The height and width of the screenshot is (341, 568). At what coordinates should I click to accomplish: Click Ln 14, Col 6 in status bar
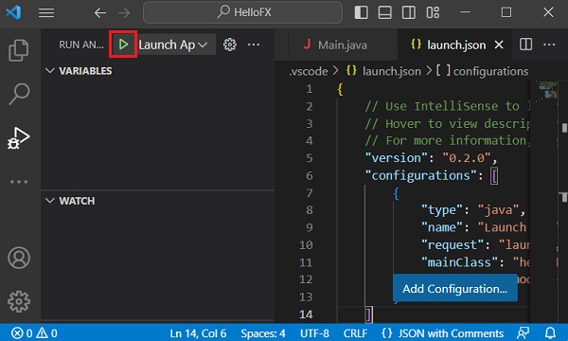[198, 333]
